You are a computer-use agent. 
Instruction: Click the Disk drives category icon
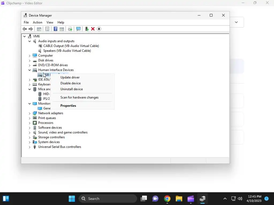pyautogui.click(x=35, y=60)
